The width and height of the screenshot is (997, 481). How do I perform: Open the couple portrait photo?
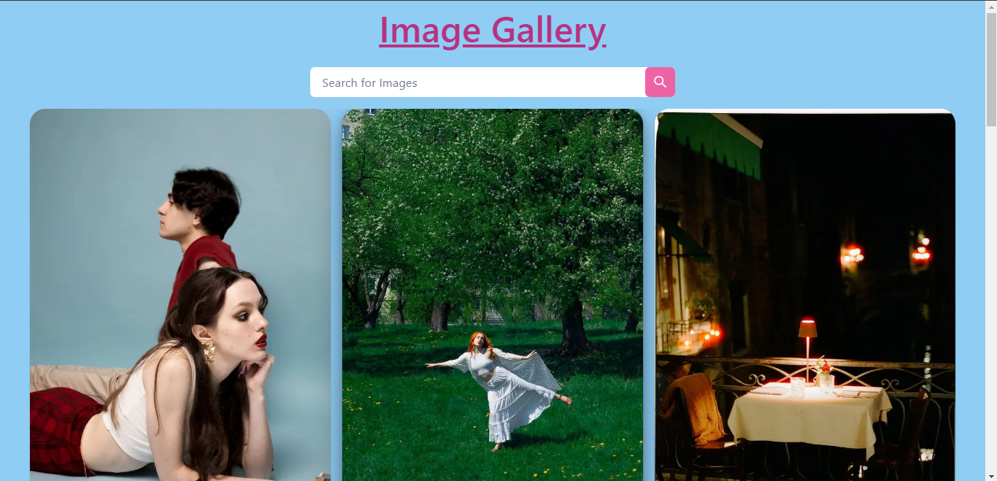point(180,295)
